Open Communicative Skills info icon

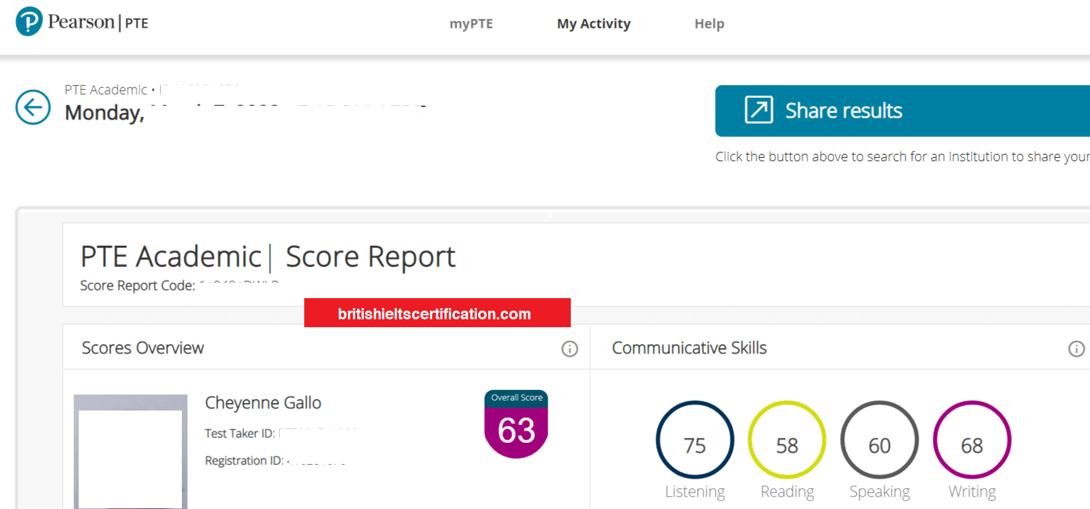coord(1076,348)
